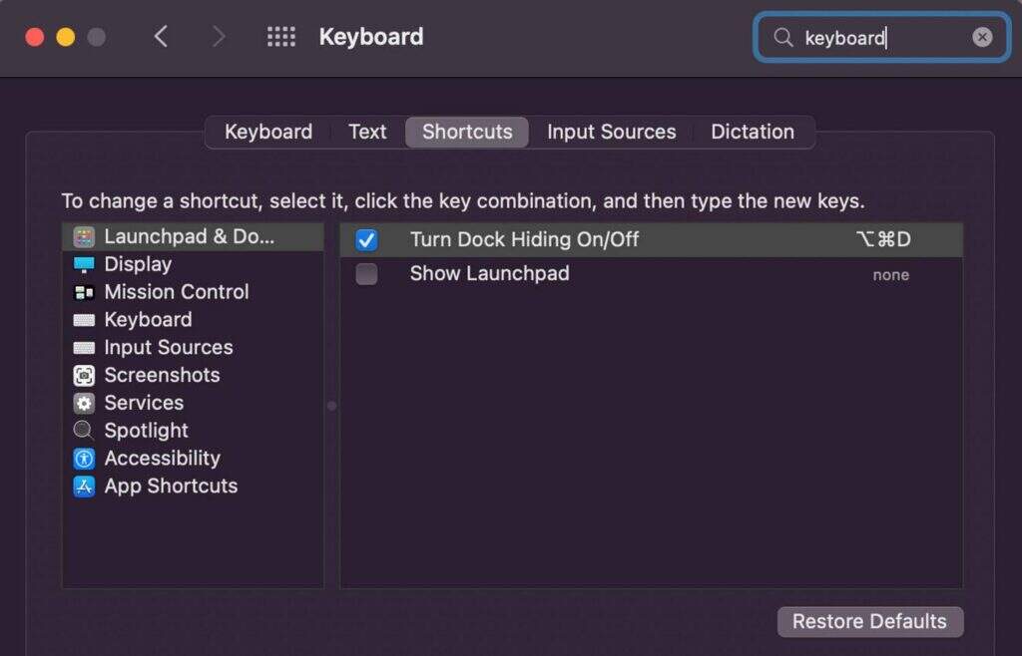Select the Display icon in shortcut list
This screenshot has height=656, width=1022.
(85, 264)
